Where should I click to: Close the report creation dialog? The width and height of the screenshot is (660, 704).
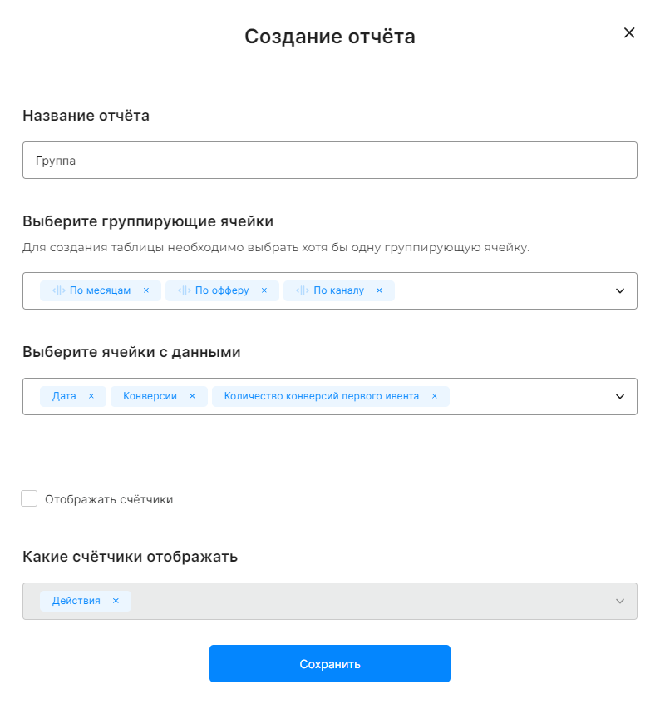[x=629, y=33]
